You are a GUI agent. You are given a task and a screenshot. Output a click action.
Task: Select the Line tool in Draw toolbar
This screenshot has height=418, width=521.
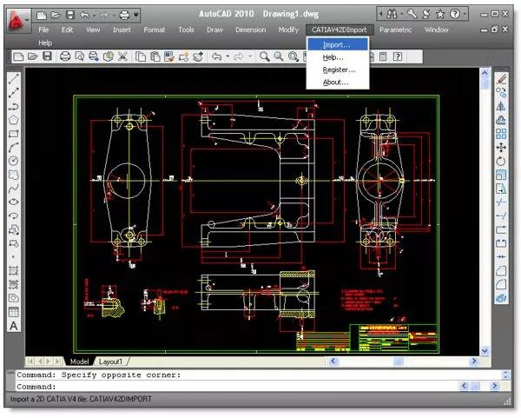point(14,79)
